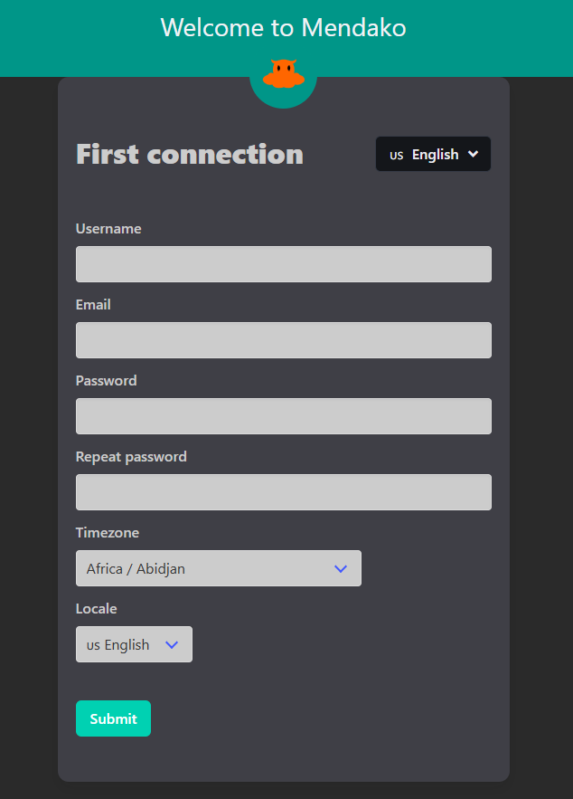Click the Timezone label
573x799 pixels.
(108, 532)
